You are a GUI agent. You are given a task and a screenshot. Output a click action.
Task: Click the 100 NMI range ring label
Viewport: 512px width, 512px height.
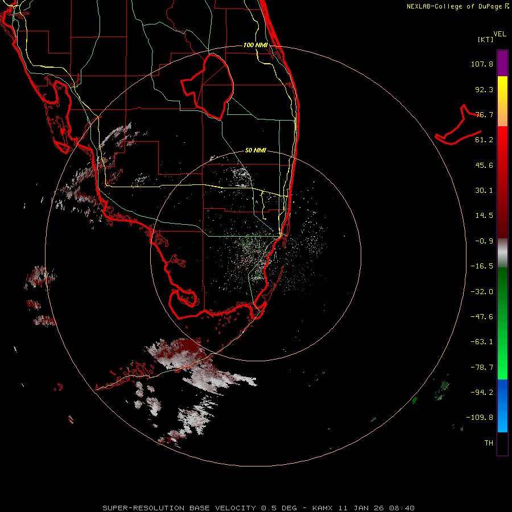[x=255, y=45]
